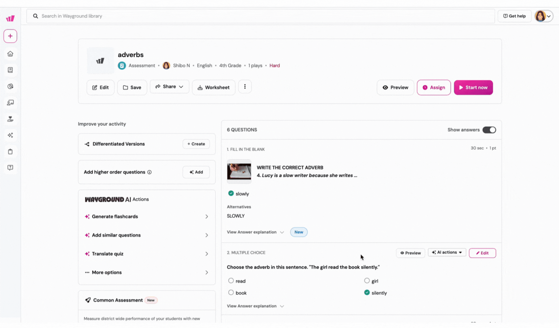Viewport: 559px width, 328px height.
Task: Open the AI sparkle icon in sidebar
Action: [x=10, y=135]
